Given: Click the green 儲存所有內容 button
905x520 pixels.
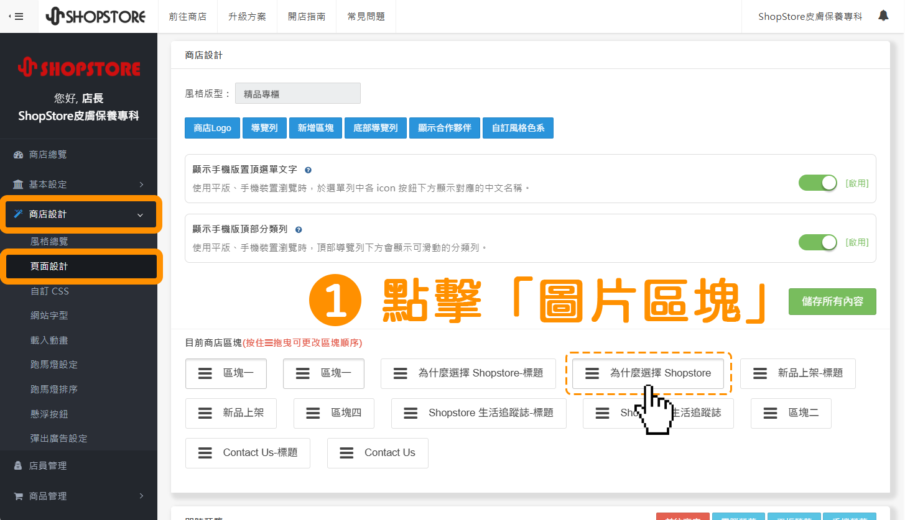Looking at the screenshot, I should pos(832,301).
